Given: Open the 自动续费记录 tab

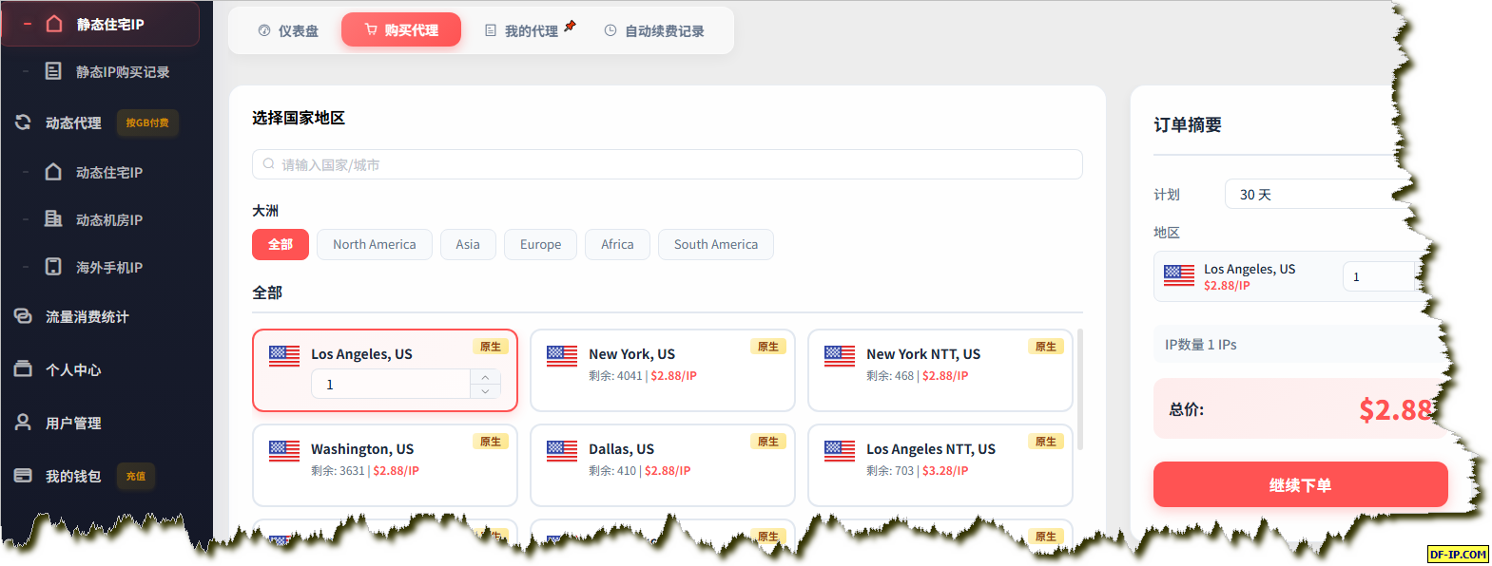Looking at the screenshot, I should [x=654, y=30].
